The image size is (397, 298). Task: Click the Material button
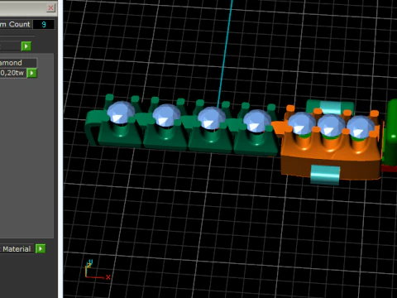(x=17, y=249)
